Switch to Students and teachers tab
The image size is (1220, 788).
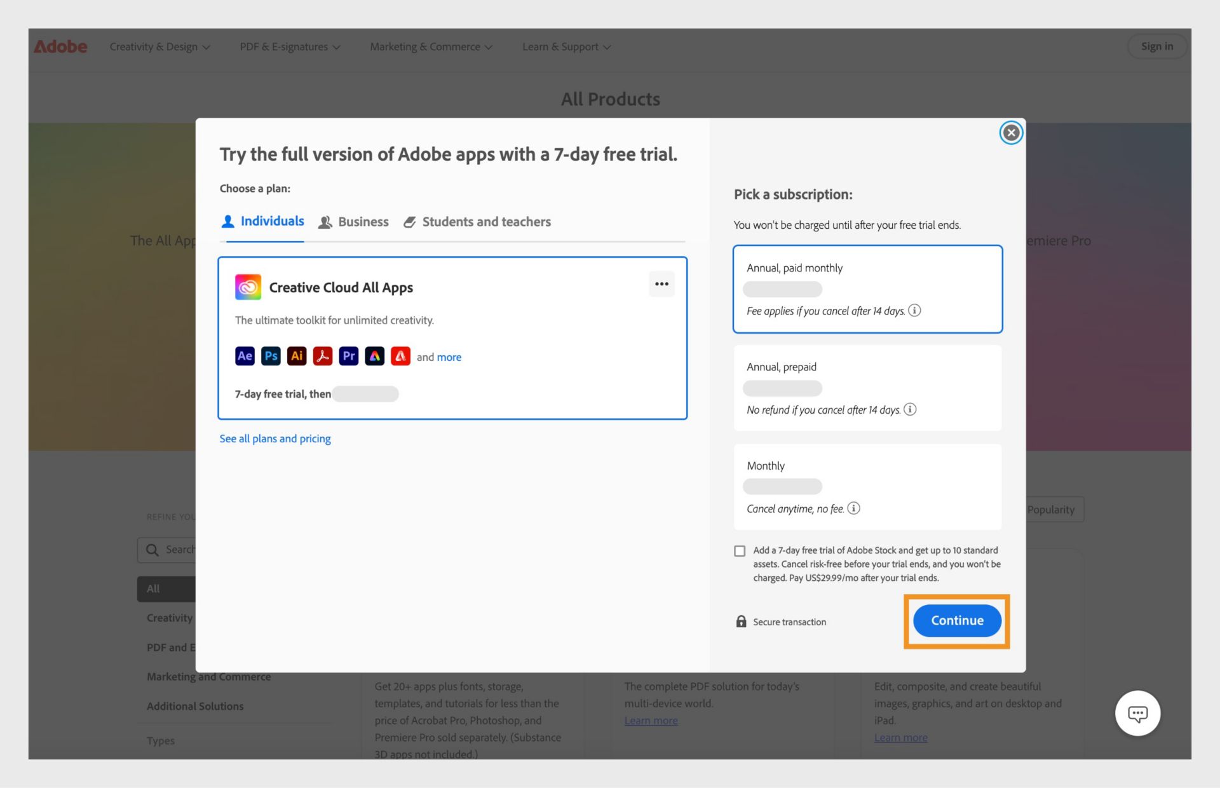[486, 221]
